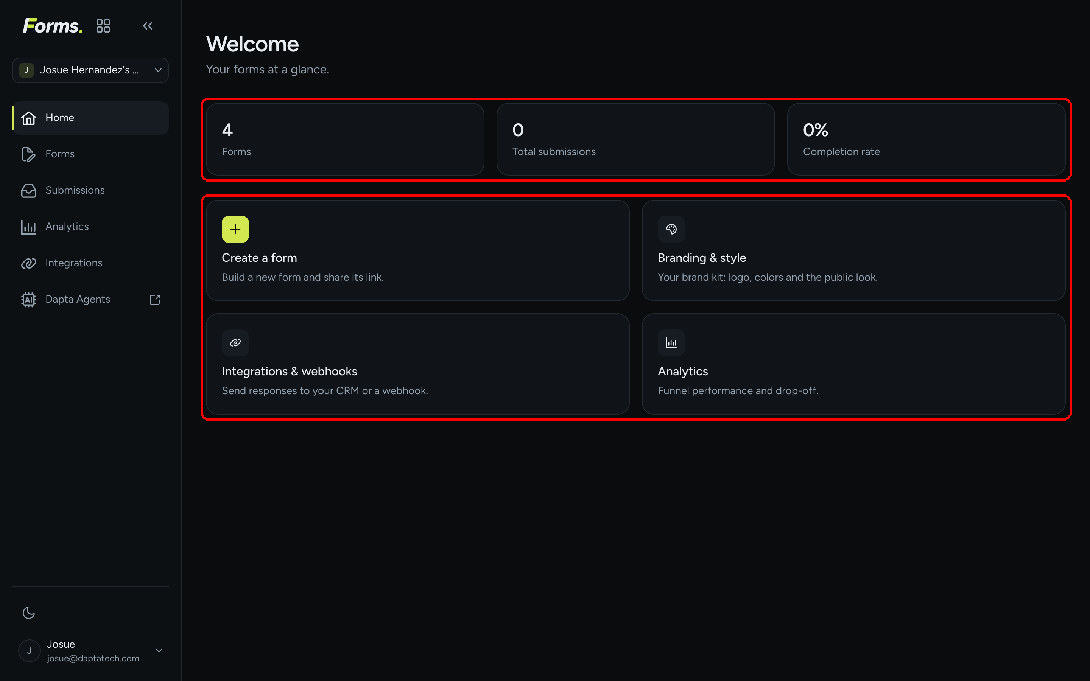This screenshot has height=681, width=1090.
Task: Collapse the sidebar with double chevron
Action: tap(148, 26)
